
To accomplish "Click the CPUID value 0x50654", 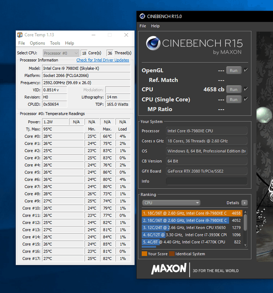I will coord(54,104).
